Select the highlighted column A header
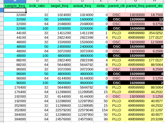The width and height of the screenshot is (165, 123). coord(15,1)
